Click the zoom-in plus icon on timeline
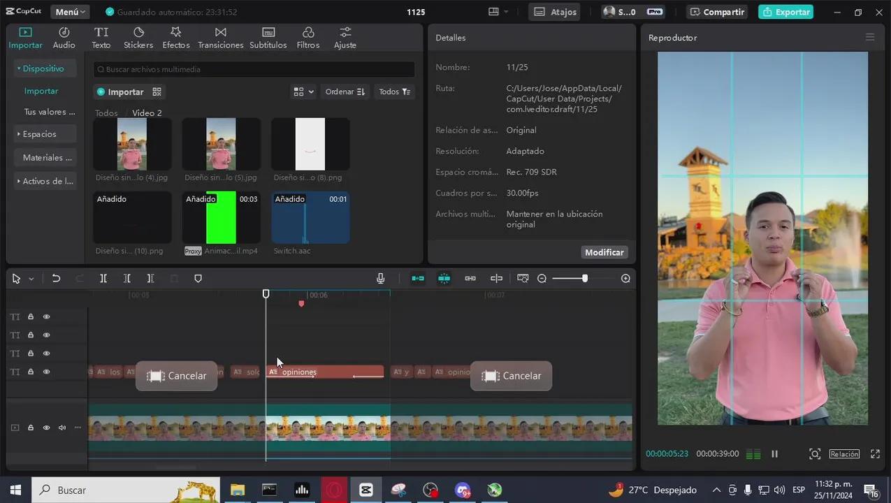Screen dimensions: 891x503 pyautogui.click(x=625, y=279)
